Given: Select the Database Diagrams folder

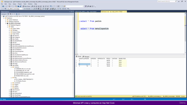Looking at the screenshot, I should [x=15, y=25].
